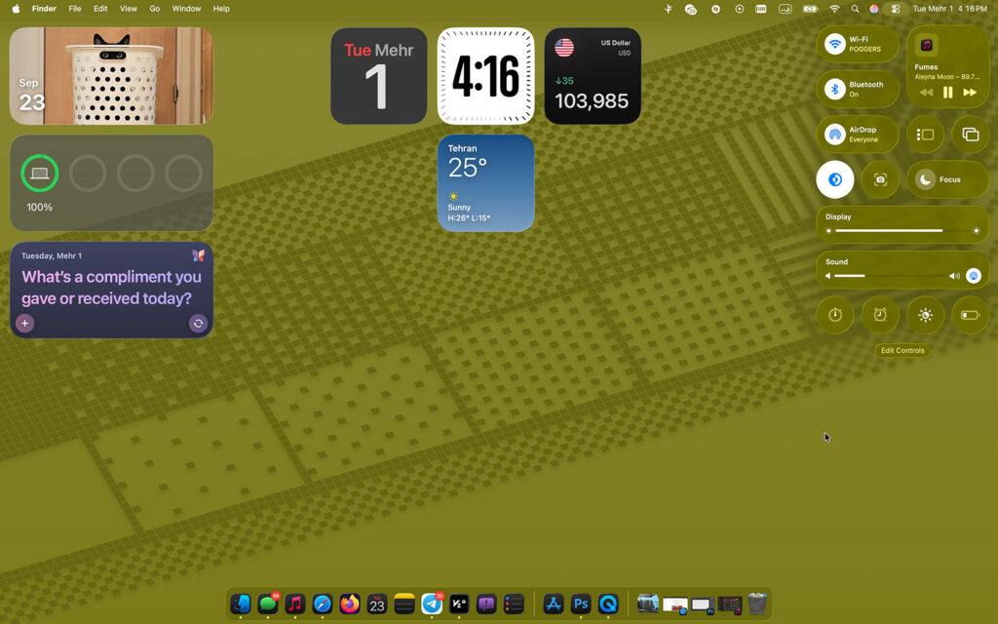Viewport: 998px width, 624px height.
Task: Click the screenshot capture control
Action: (880, 179)
